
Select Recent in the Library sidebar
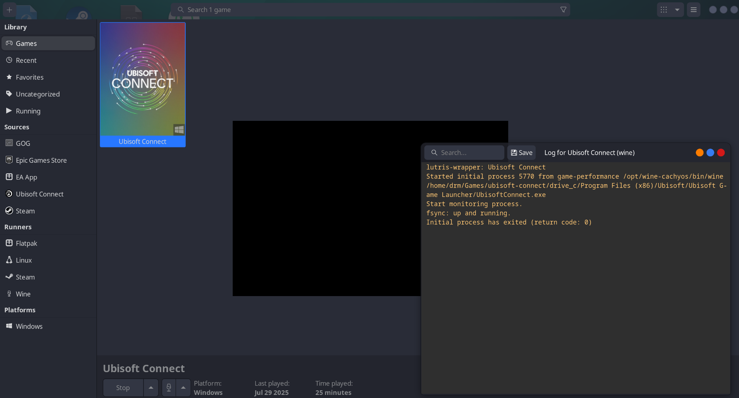[x=26, y=60]
